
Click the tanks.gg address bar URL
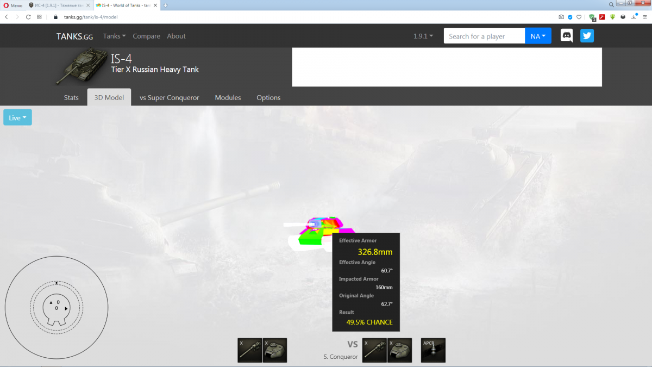pos(91,17)
